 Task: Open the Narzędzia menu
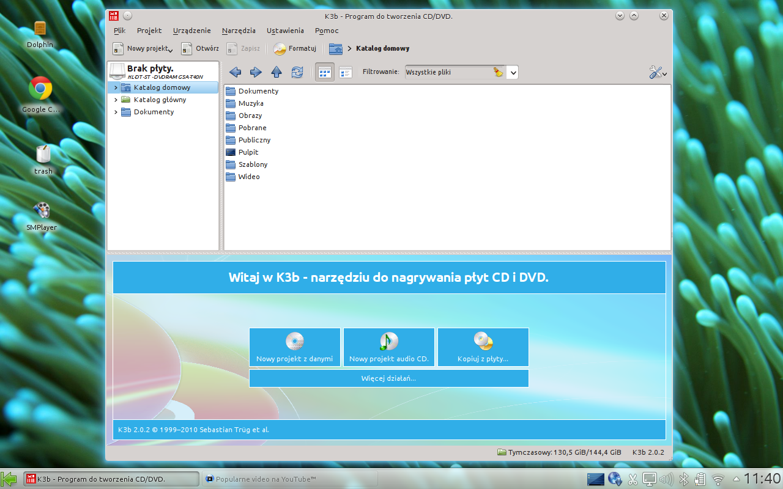239,31
